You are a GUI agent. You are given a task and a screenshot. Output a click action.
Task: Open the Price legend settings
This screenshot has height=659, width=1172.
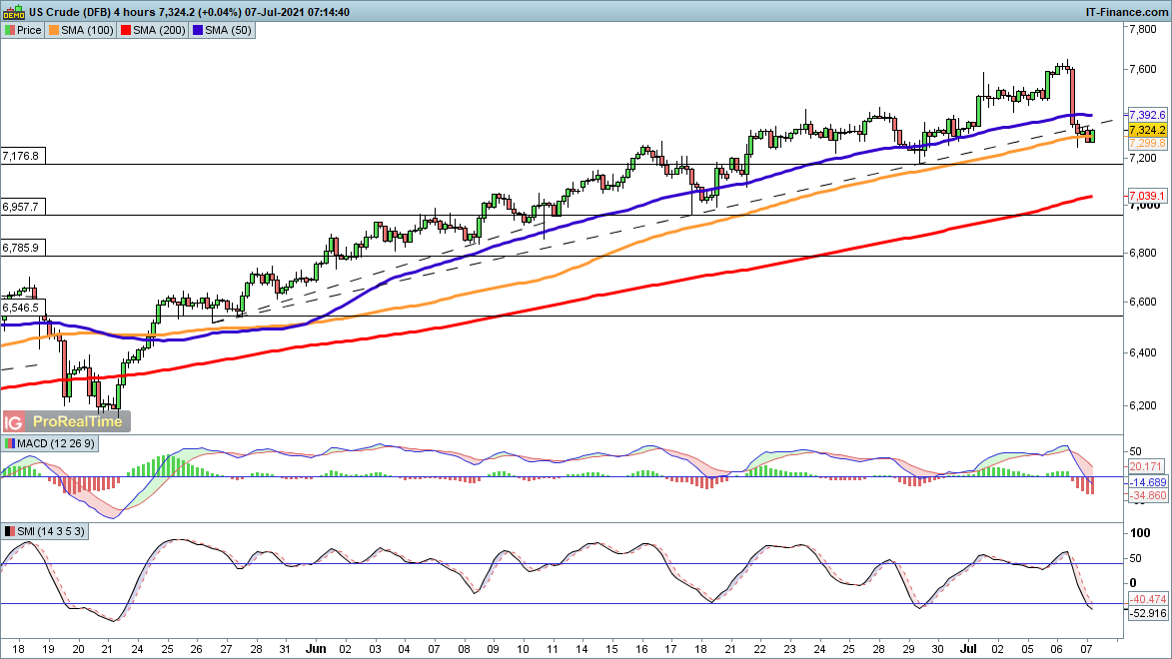pos(29,31)
